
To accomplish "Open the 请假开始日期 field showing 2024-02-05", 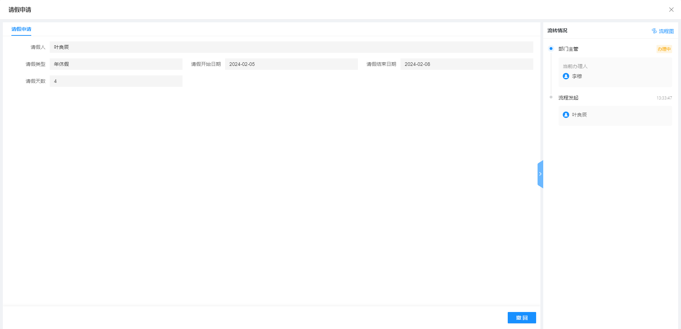I will tap(291, 64).
